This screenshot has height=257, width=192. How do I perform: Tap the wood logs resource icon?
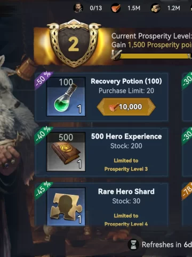(156, 8)
